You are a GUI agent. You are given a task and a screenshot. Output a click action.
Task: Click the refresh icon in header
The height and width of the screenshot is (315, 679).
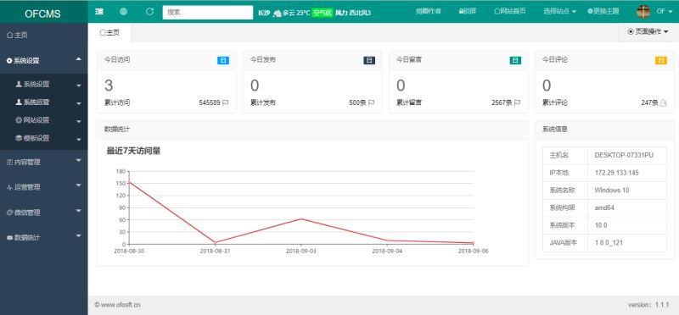coord(149,12)
